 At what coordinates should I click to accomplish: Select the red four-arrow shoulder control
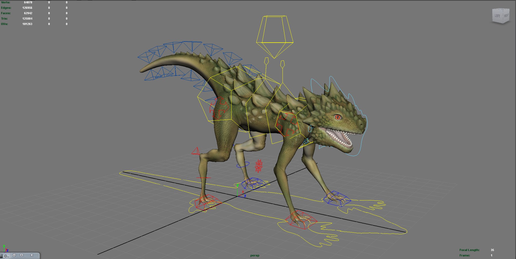[287, 124]
